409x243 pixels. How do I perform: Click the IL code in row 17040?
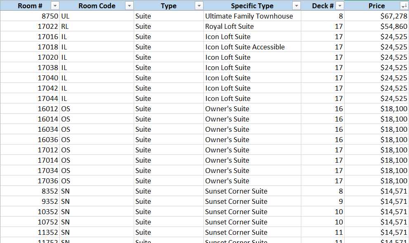coord(97,78)
